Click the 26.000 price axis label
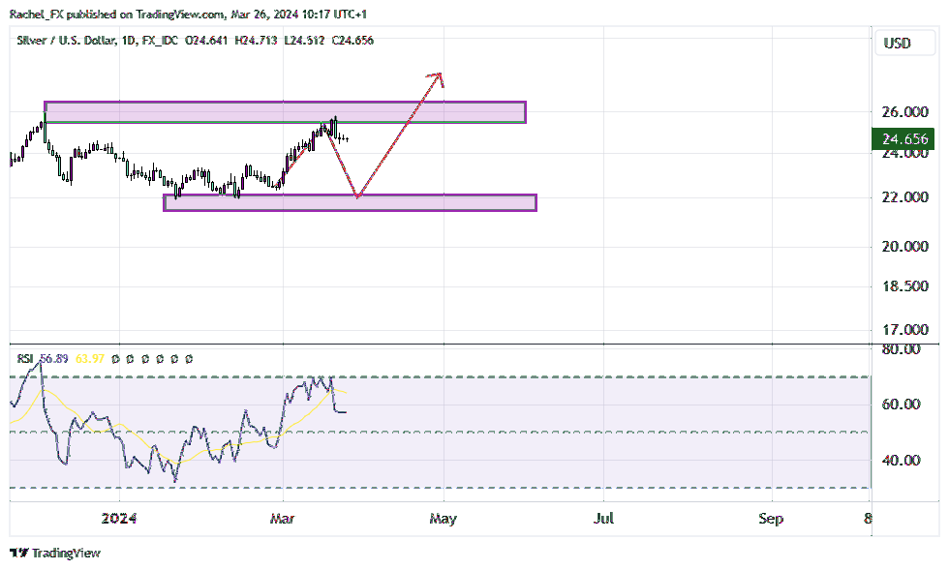The width and height of the screenshot is (949, 570). 904,112
